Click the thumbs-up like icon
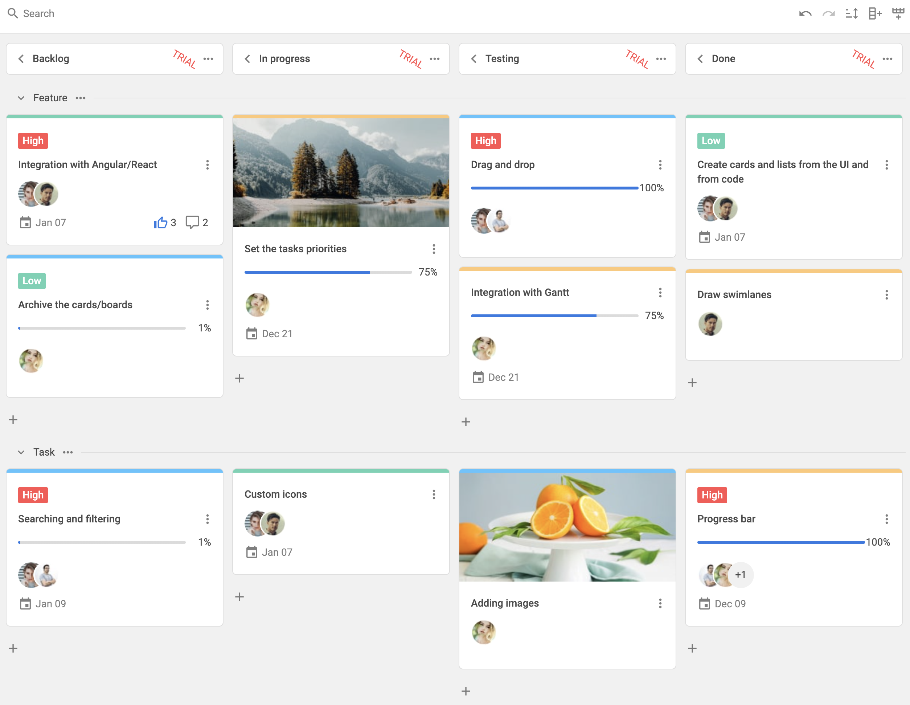 [160, 223]
